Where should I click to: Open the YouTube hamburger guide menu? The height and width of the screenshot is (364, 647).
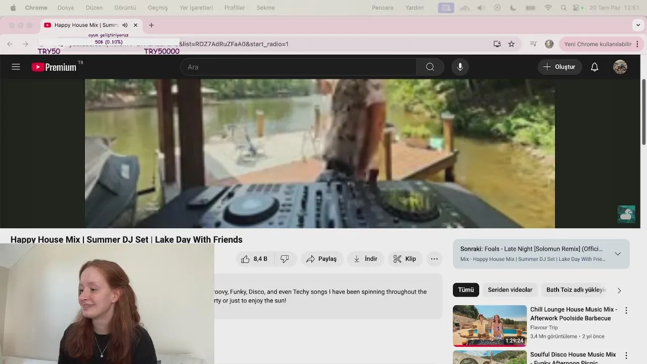[x=16, y=67]
